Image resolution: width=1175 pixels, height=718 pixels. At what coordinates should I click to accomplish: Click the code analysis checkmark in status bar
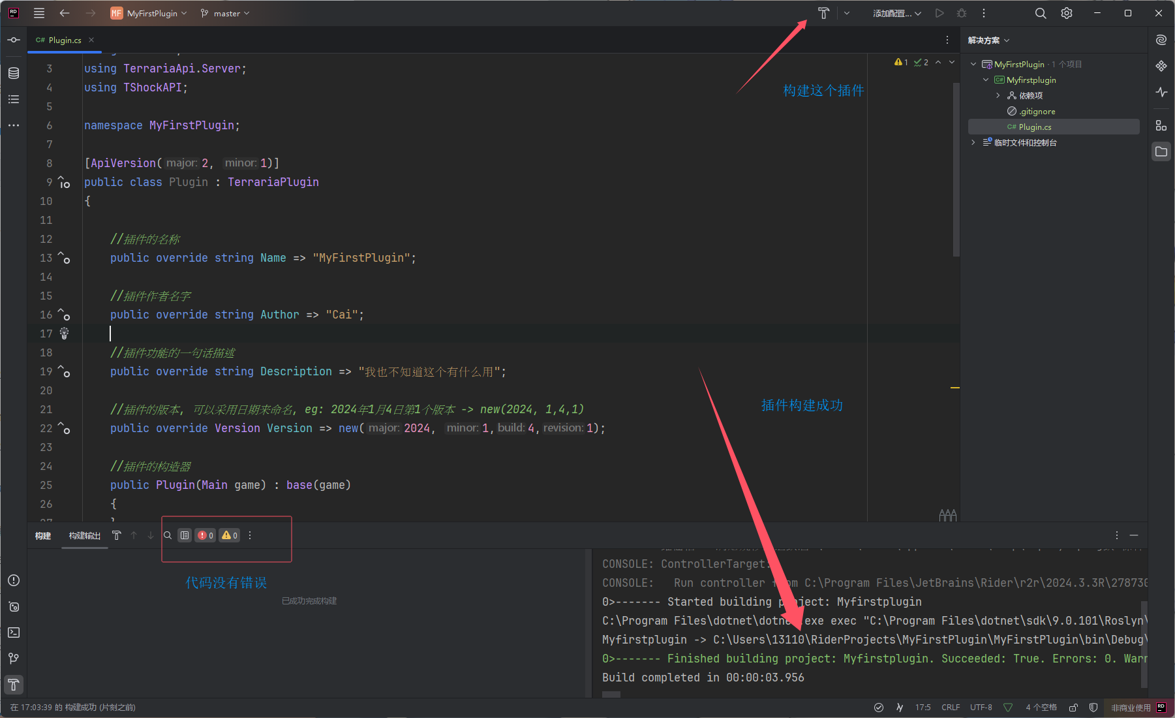pos(879,708)
